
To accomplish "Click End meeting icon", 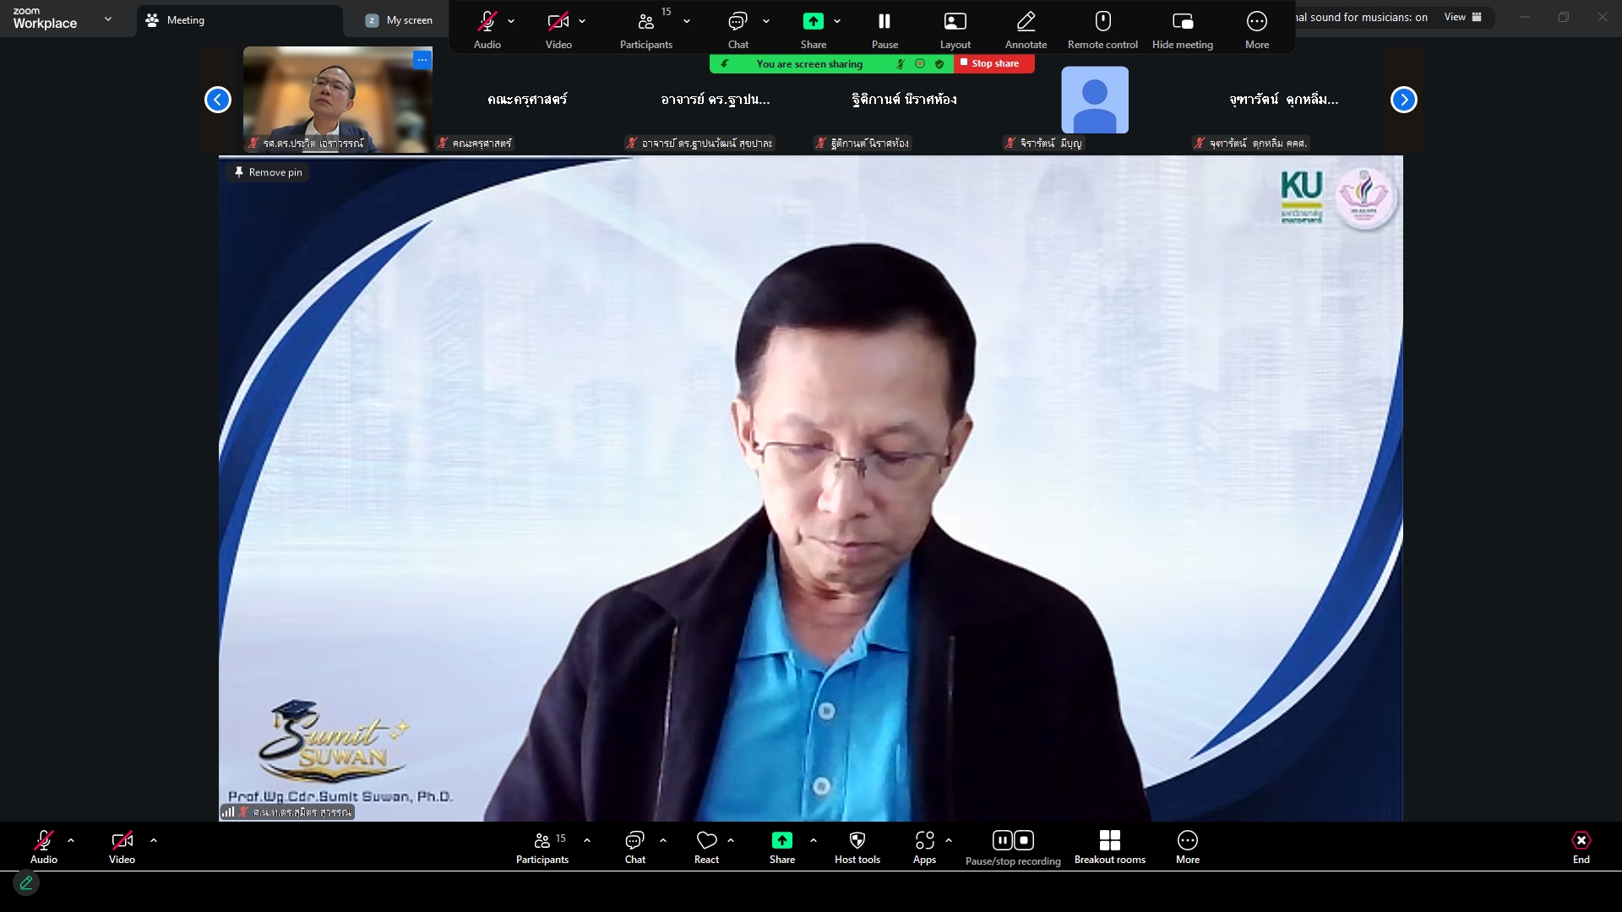I will click(x=1581, y=840).
